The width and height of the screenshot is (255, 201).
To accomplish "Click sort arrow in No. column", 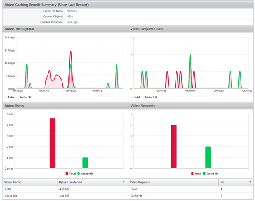I will click(250, 182).
